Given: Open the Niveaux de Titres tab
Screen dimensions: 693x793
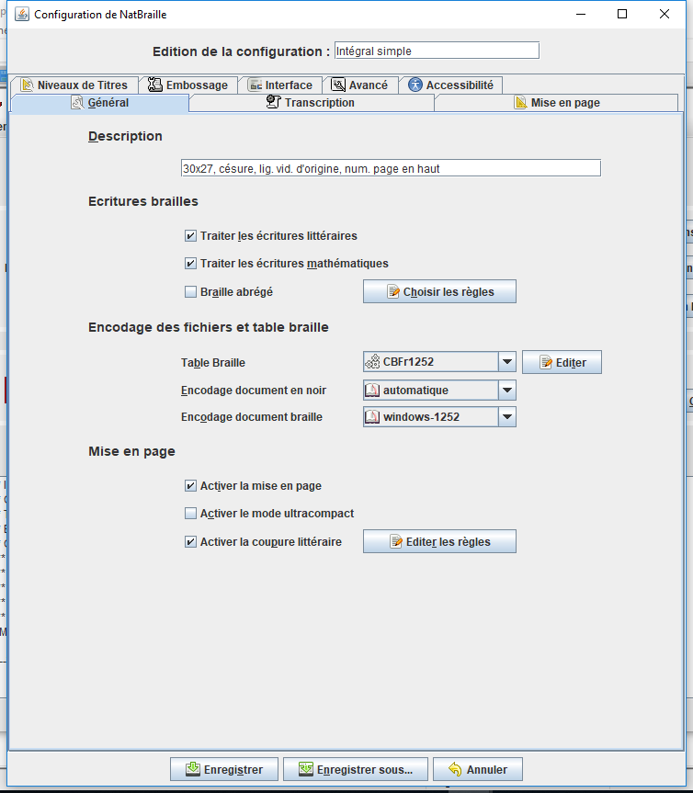Looking at the screenshot, I should click(74, 85).
